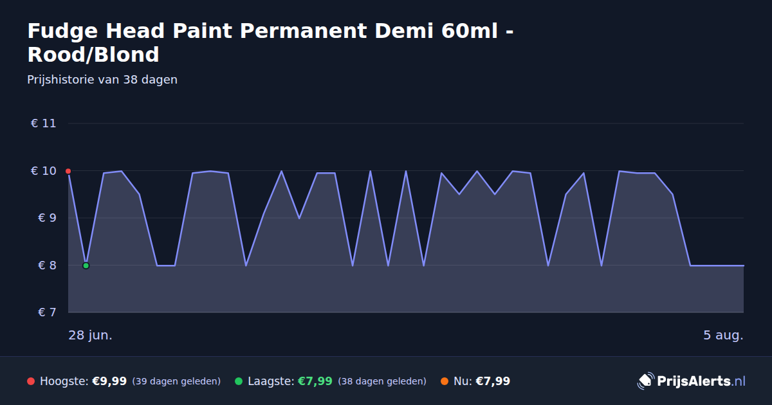Click the € 8 axis label
The image size is (772, 405).
click(43, 265)
